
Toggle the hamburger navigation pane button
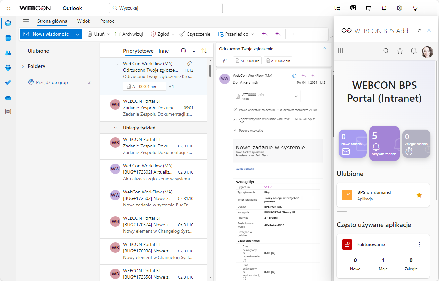point(26,21)
